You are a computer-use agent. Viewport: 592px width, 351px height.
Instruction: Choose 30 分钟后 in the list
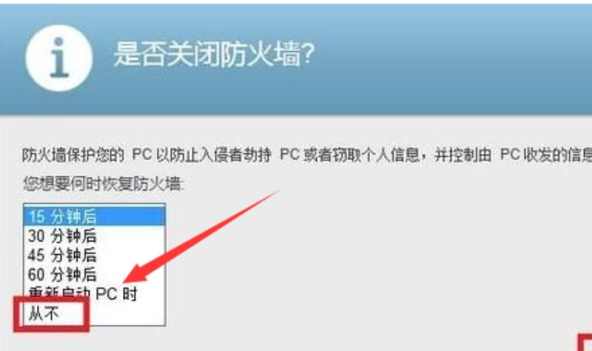pyautogui.click(x=95, y=235)
